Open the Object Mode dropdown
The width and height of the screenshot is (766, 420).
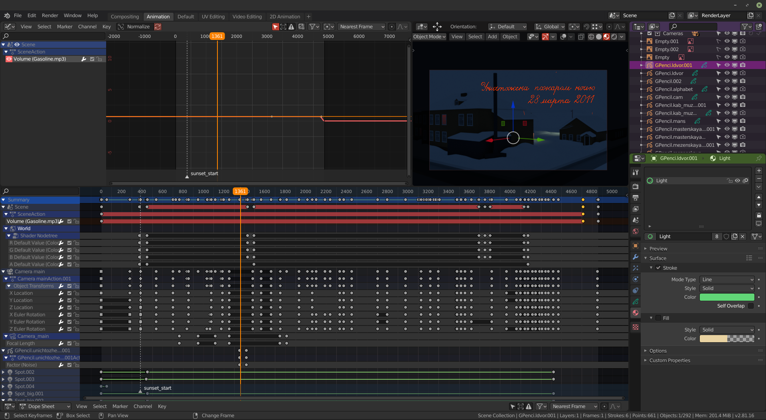pos(429,37)
